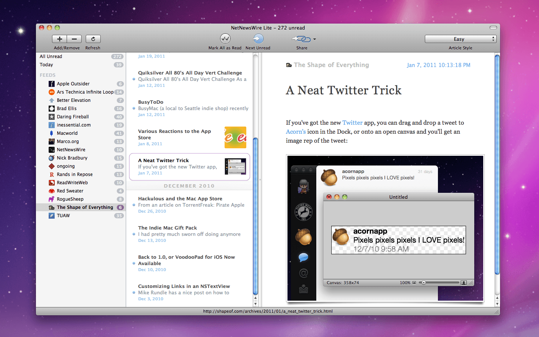Click the 272 unread count badge
Image resolution: width=539 pixels, height=337 pixels.
click(x=118, y=57)
